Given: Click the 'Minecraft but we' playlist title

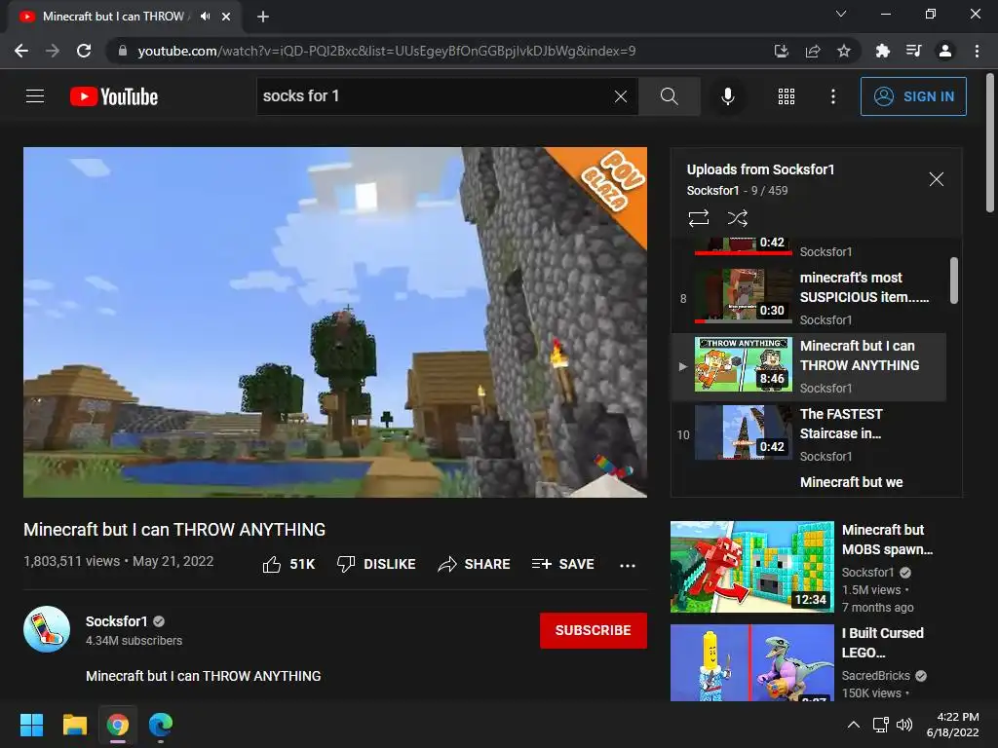Looking at the screenshot, I should pyautogui.click(x=851, y=482).
